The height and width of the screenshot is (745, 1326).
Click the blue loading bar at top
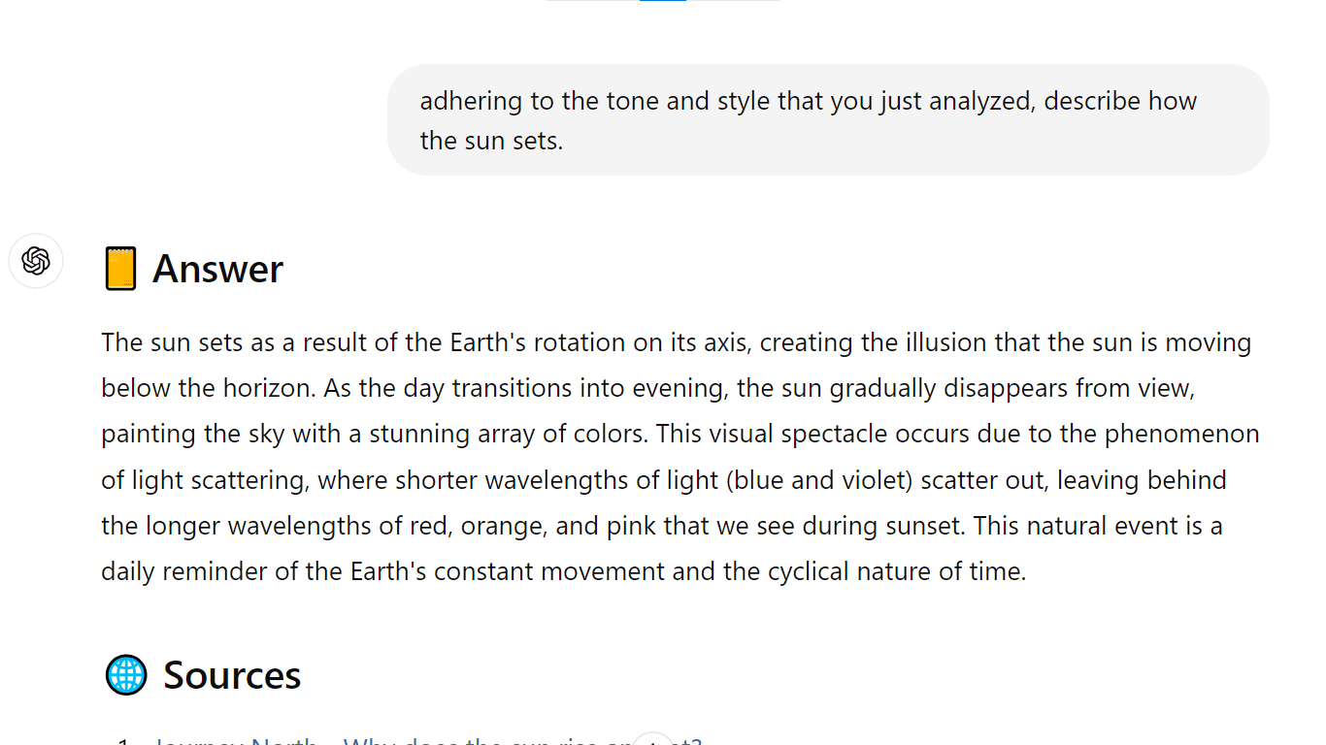click(663, 1)
